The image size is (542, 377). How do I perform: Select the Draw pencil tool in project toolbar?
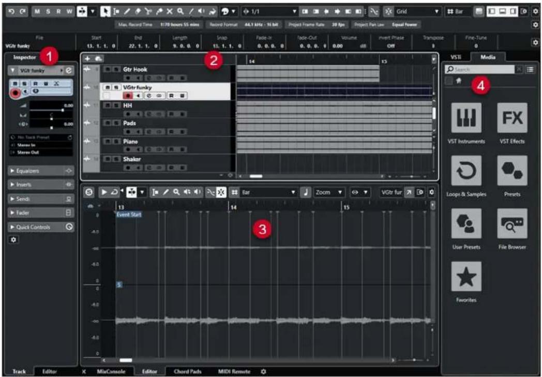click(127, 11)
